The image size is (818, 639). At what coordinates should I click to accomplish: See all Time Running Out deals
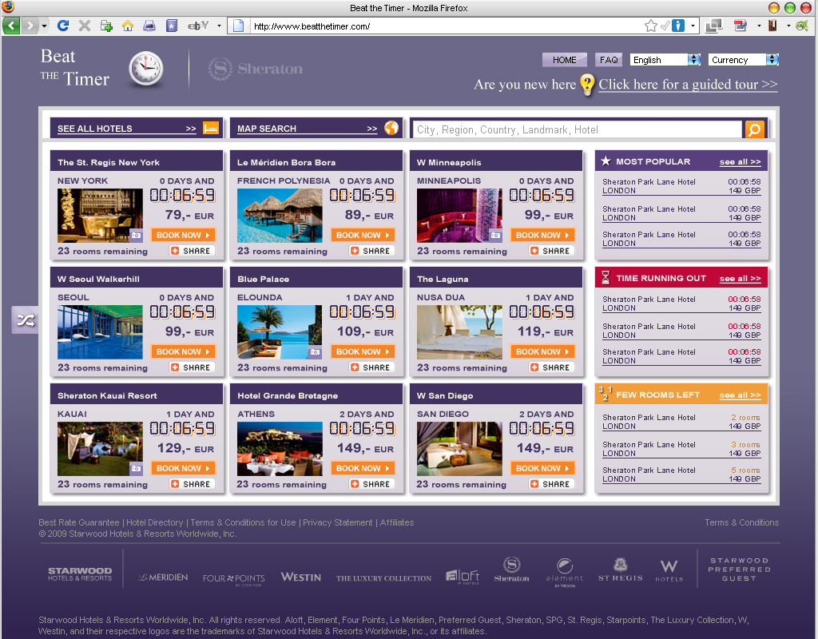coord(740,279)
